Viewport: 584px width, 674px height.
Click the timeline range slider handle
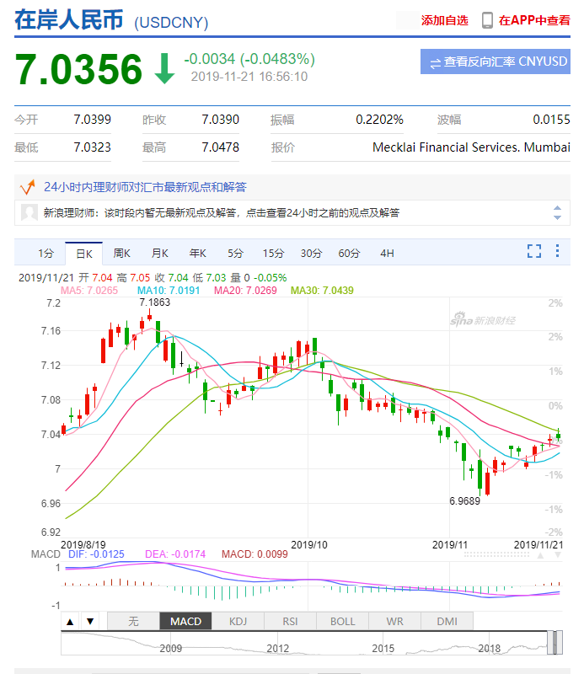point(554,642)
